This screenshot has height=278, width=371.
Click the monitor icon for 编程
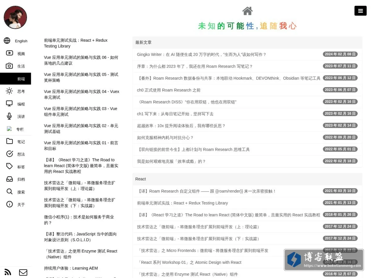coord(10,104)
